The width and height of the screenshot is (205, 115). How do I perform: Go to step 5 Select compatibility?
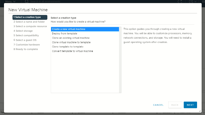tap(26, 35)
